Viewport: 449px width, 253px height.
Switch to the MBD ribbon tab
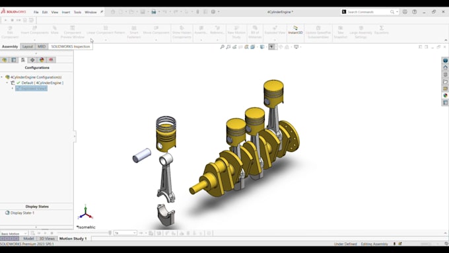[42, 46]
